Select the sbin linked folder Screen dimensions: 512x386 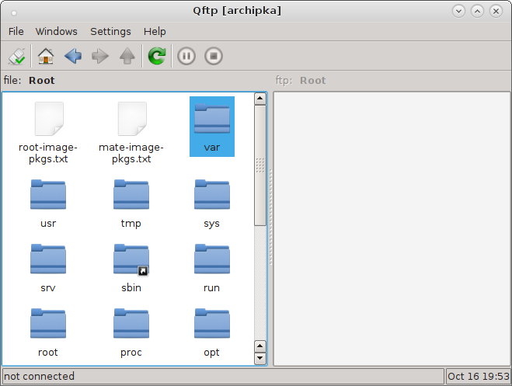[x=131, y=268]
